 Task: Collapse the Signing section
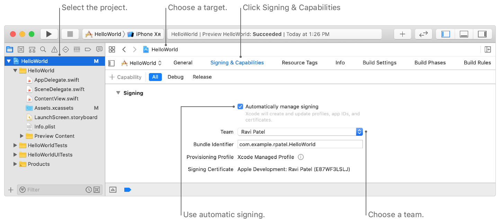pos(118,93)
